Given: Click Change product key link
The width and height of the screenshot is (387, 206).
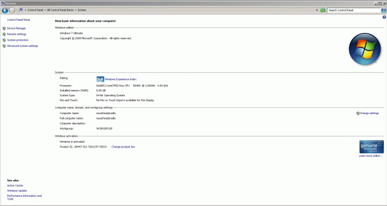Looking at the screenshot, I should 123,147.
